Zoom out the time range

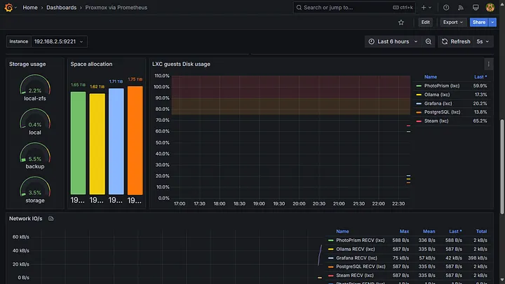pos(429,41)
